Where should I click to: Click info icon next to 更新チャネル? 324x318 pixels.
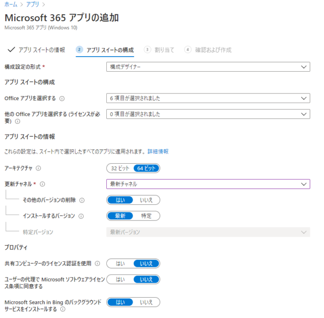[43, 184]
